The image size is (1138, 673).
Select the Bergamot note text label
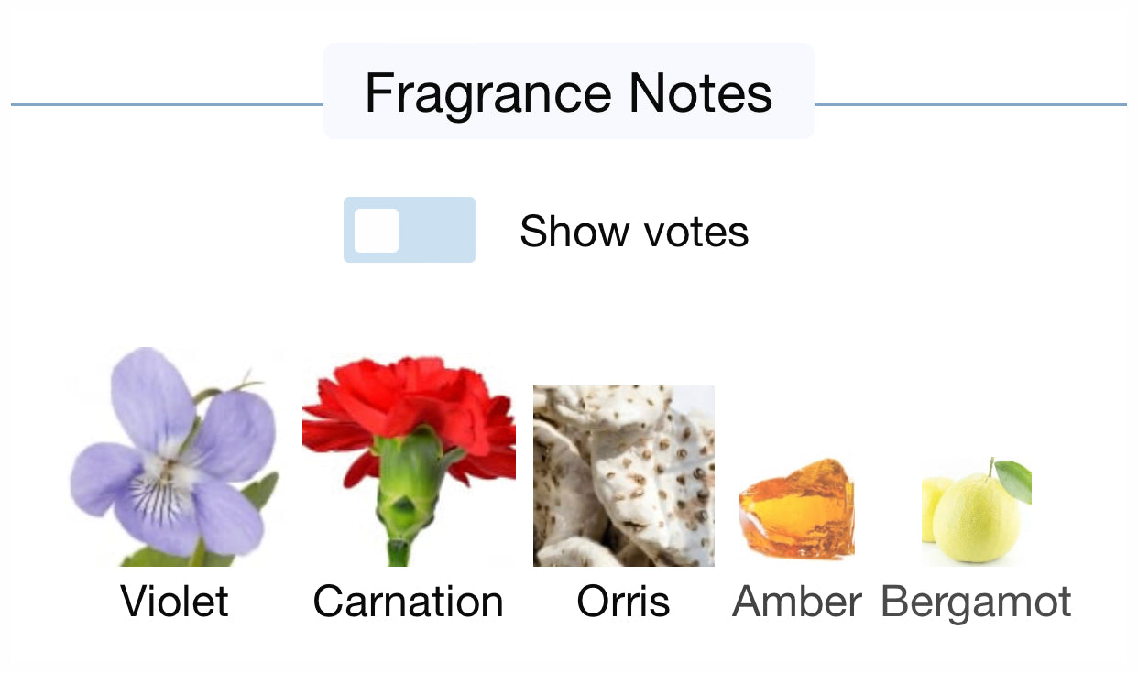pyautogui.click(x=976, y=602)
